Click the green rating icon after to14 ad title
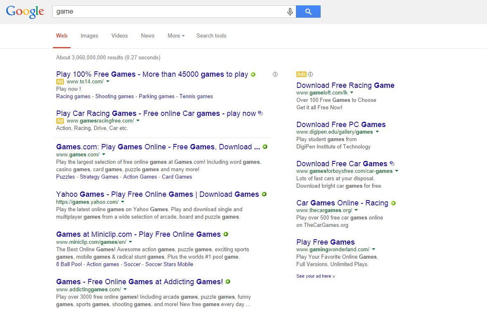 pos(253,75)
